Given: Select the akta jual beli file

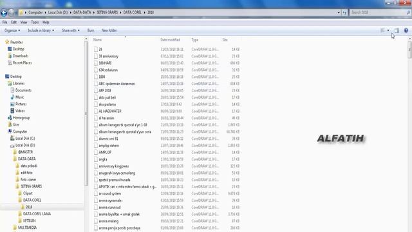Looking at the screenshot, I should pos(107,97).
